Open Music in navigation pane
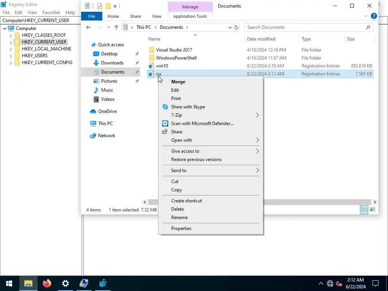Viewport: 388px width, 291px height. pos(107,90)
